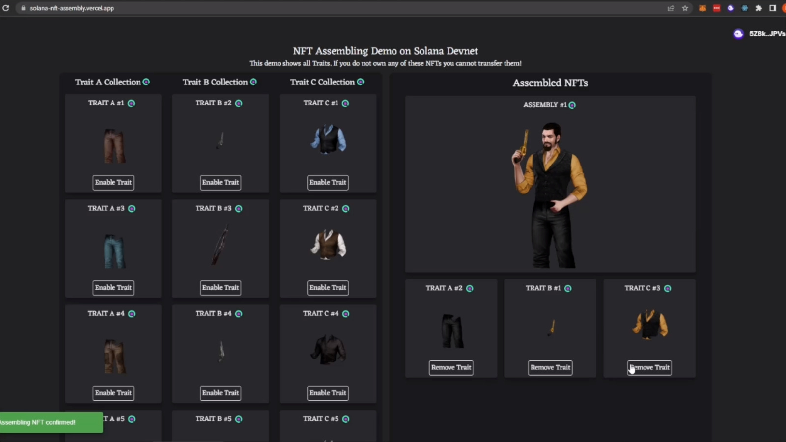The height and width of the screenshot is (442, 786).
Task: Click the Phantom wallet avatar icon
Action: click(x=738, y=34)
